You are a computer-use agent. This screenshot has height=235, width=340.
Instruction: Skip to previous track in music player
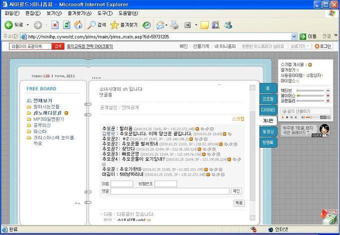(291, 117)
